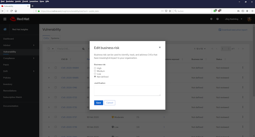Expand the Advisor sidebar section
The height and width of the screenshot is (137, 255).
34,45
